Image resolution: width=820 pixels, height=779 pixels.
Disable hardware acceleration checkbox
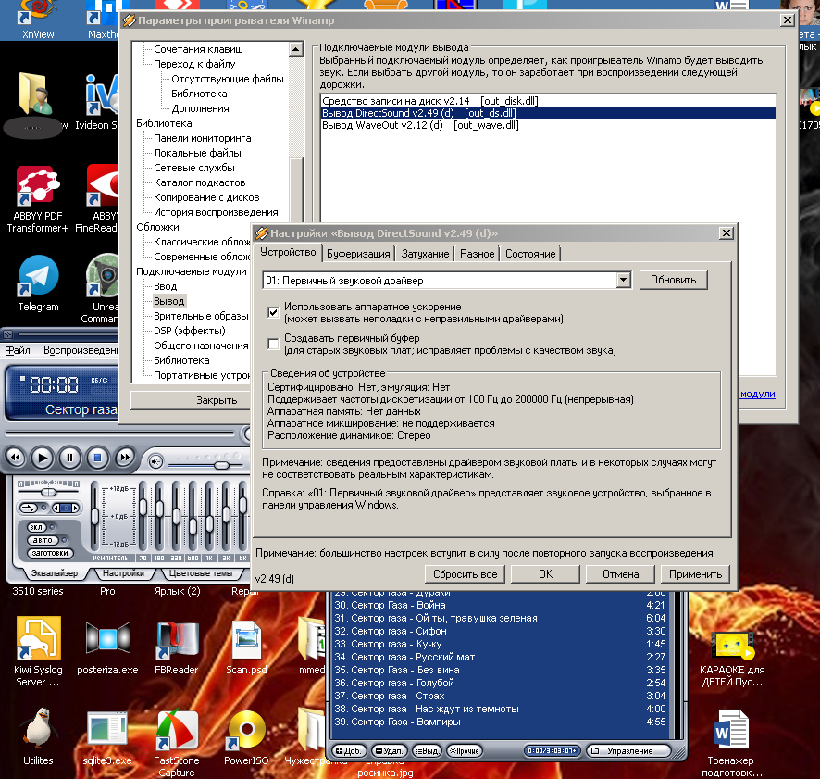273,312
